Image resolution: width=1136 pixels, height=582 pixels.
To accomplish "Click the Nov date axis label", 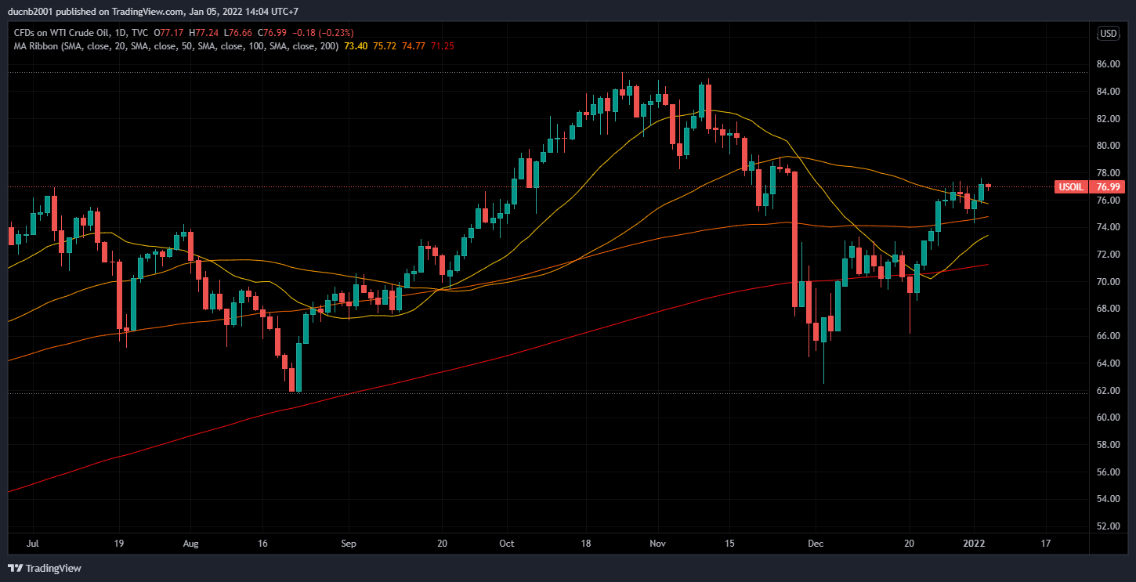I will tap(658, 543).
